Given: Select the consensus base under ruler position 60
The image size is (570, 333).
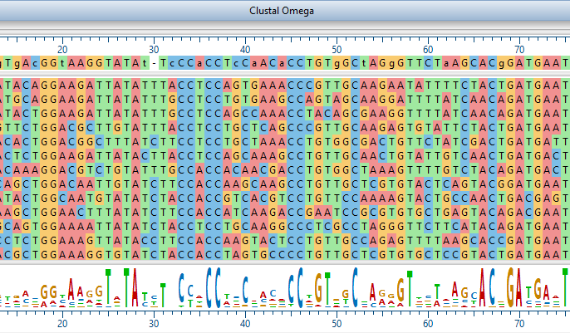Looking at the screenshot, I should 426,63.
